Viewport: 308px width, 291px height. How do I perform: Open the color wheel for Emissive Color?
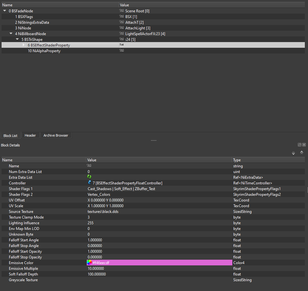point(89,262)
